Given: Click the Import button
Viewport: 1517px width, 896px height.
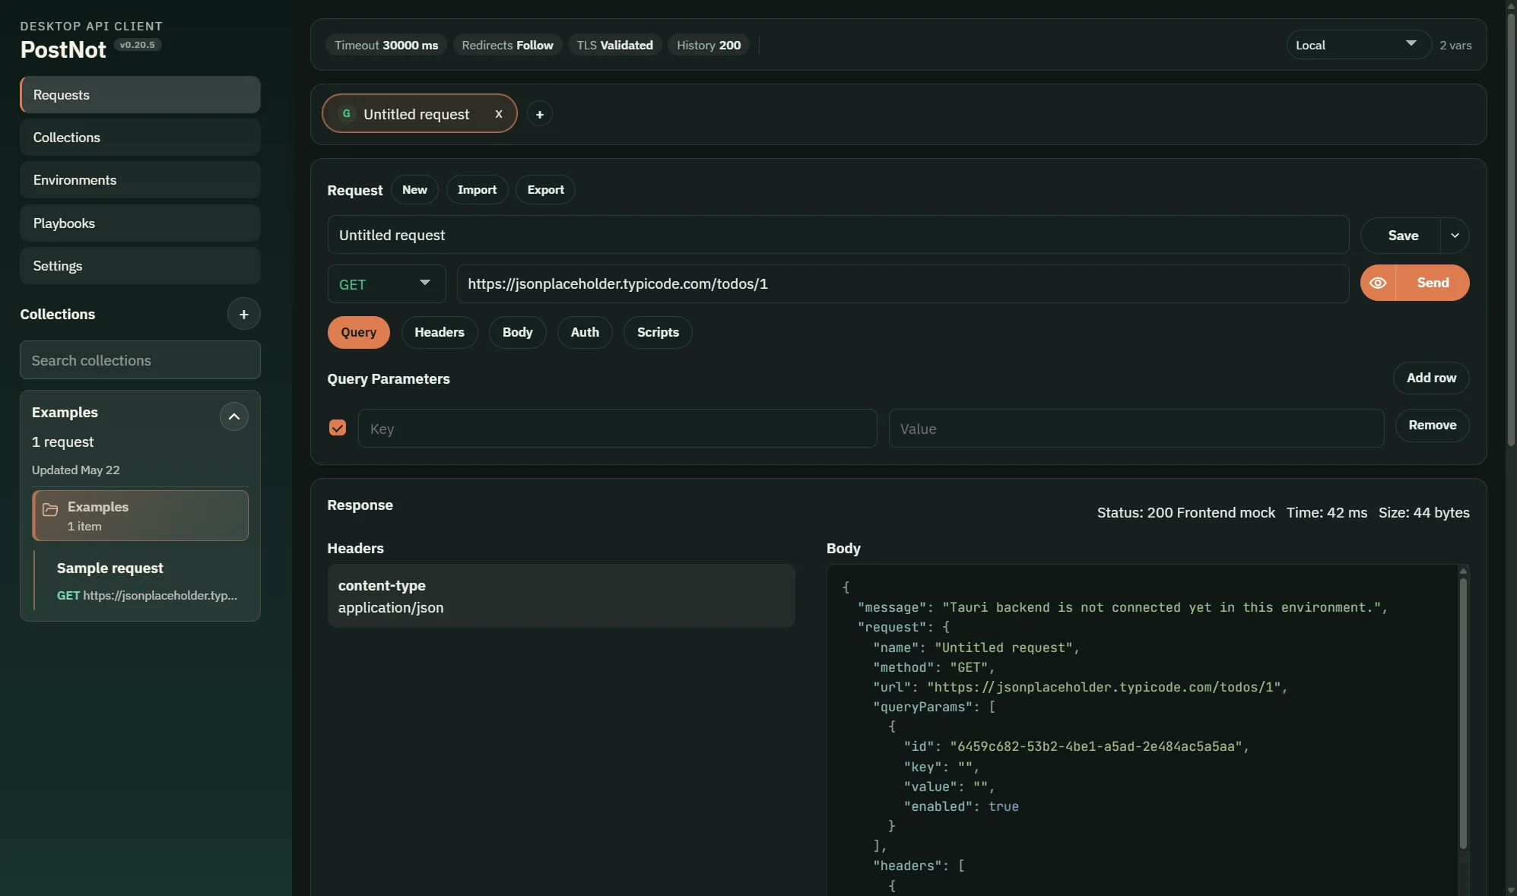Looking at the screenshot, I should pos(477,190).
